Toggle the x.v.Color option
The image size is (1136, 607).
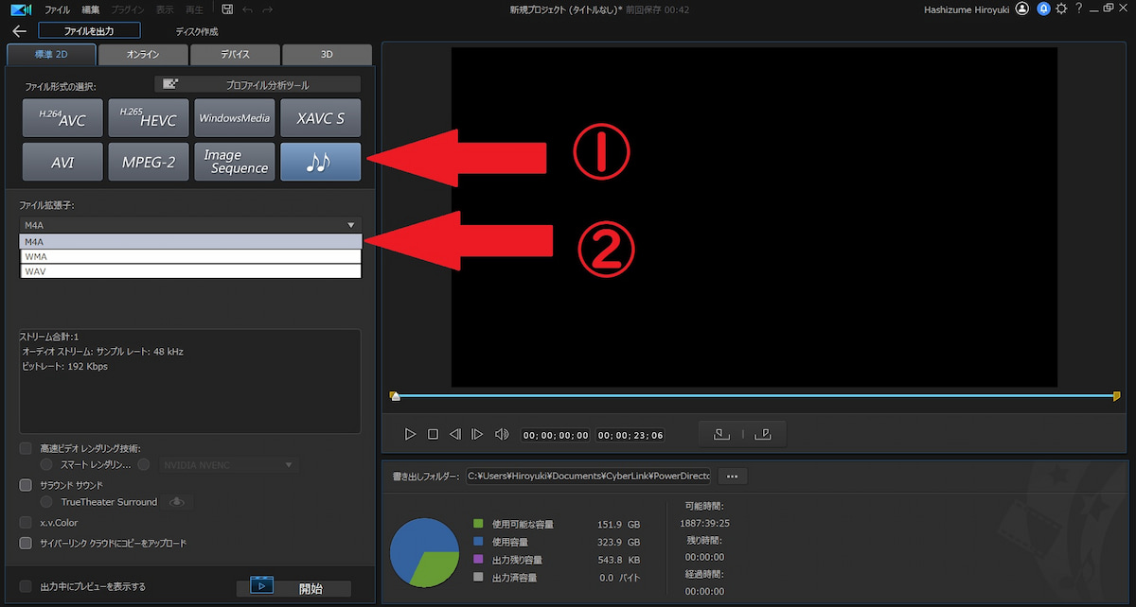coord(26,522)
